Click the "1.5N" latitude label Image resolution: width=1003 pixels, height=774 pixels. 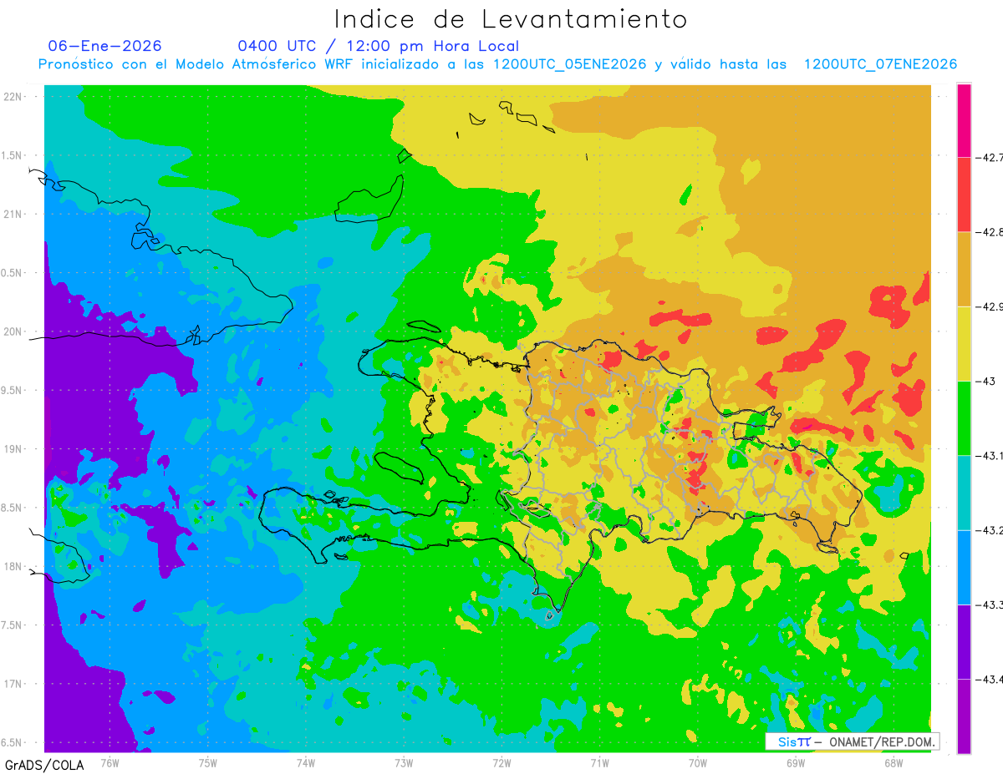pyautogui.click(x=11, y=155)
